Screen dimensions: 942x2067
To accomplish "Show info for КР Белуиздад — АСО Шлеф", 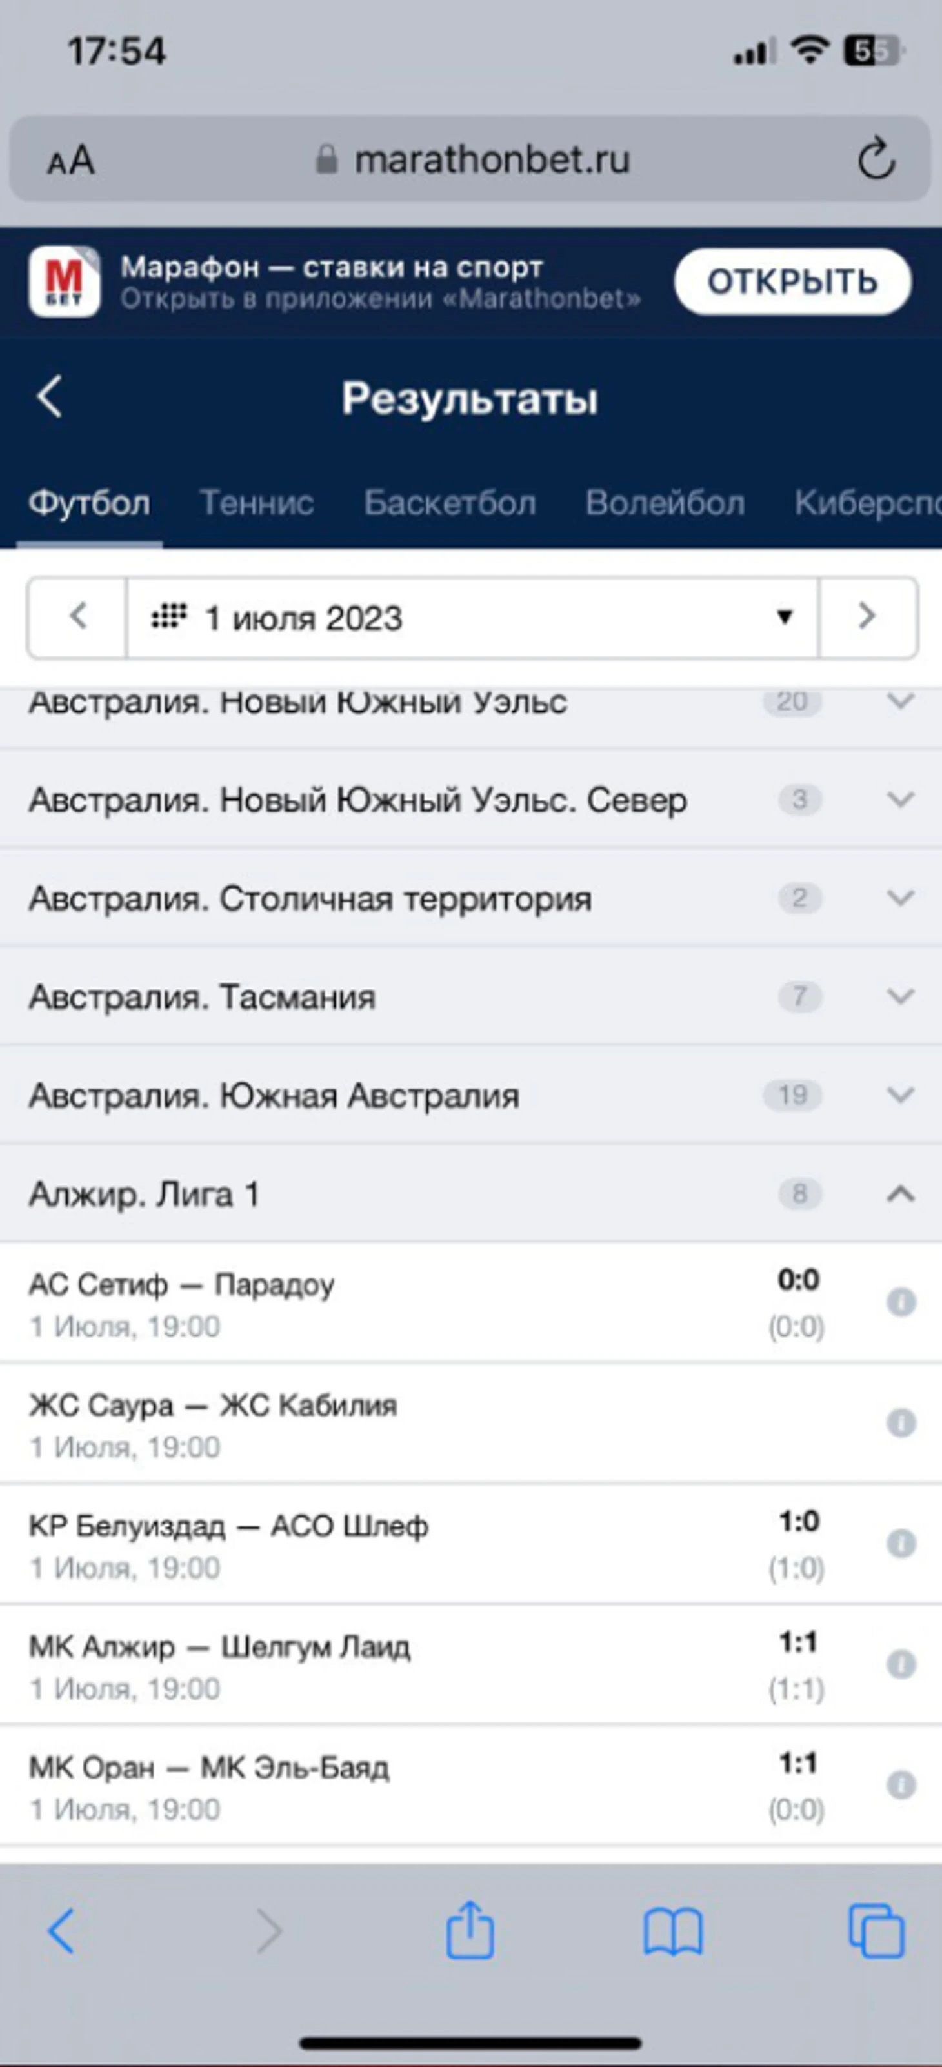I will (x=901, y=1543).
